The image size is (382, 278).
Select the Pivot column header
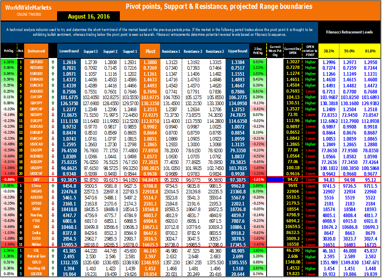point(150,51)
